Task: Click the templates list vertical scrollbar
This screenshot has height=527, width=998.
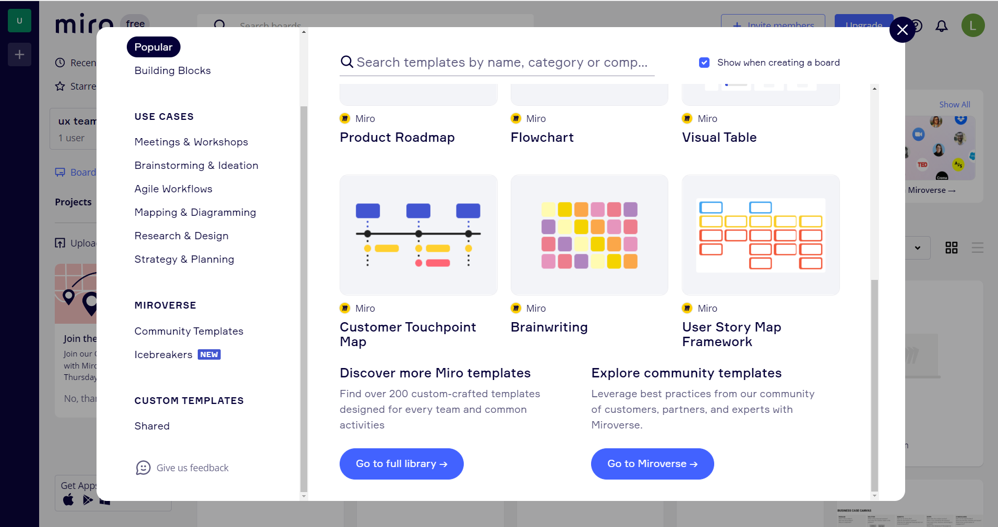Action: (875, 386)
